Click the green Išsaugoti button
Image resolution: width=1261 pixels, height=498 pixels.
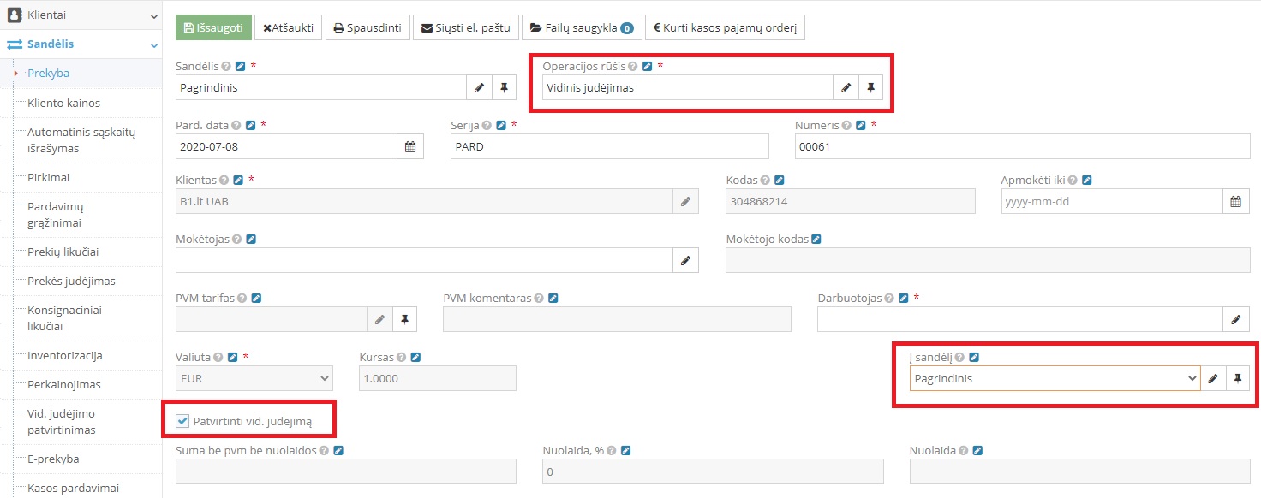click(x=213, y=27)
